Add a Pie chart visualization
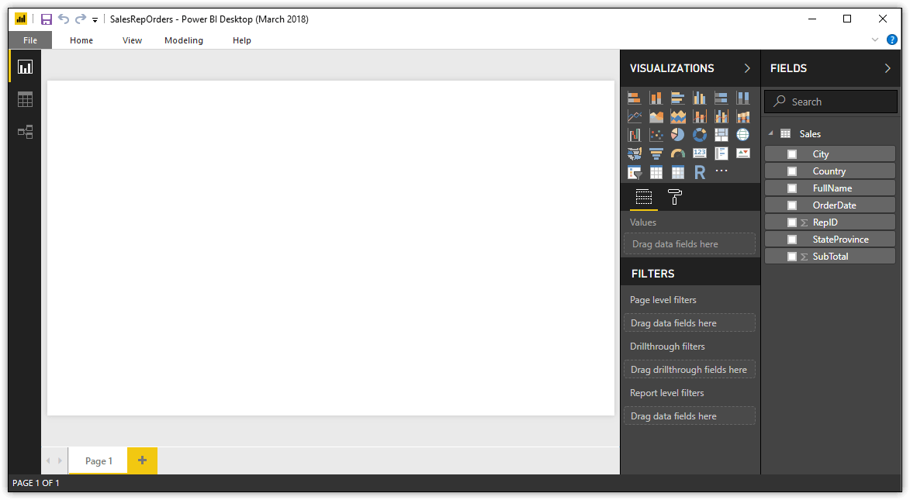Screen dimensions: 910x500 [x=677, y=135]
